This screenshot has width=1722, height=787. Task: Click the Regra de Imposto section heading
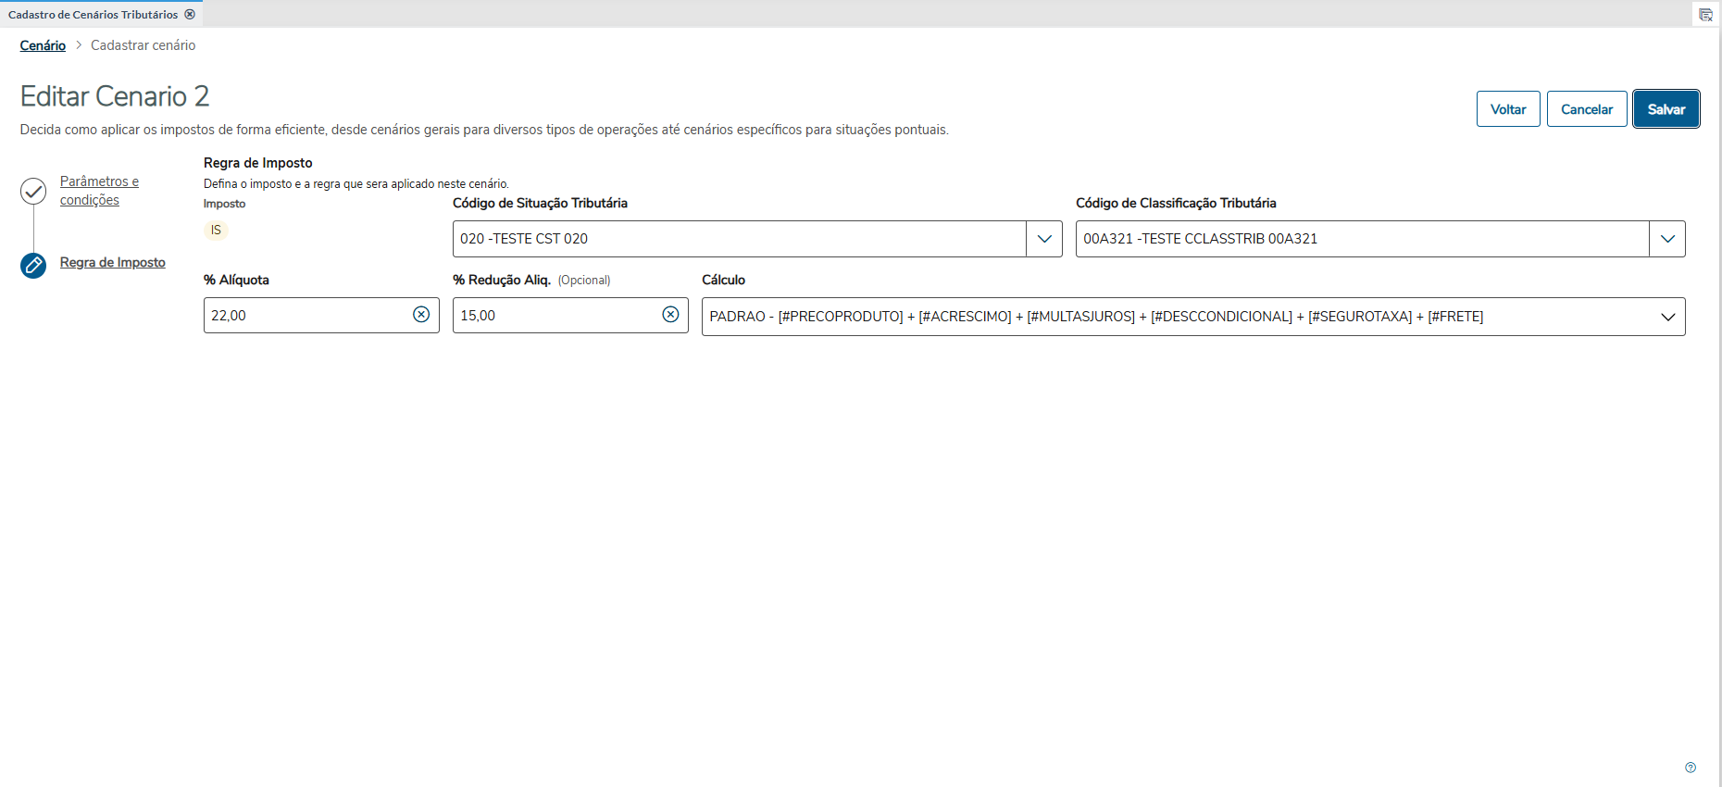[258, 163]
